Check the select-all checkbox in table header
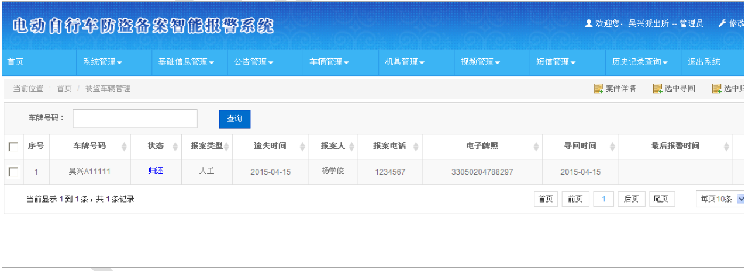The width and height of the screenshot is (745, 271). click(x=13, y=147)
